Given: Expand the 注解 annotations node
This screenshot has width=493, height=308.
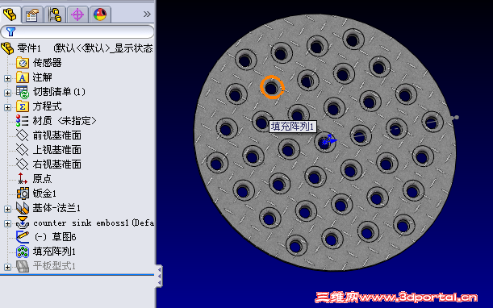Looking at the screenshot, I should (x=7, y=78).
